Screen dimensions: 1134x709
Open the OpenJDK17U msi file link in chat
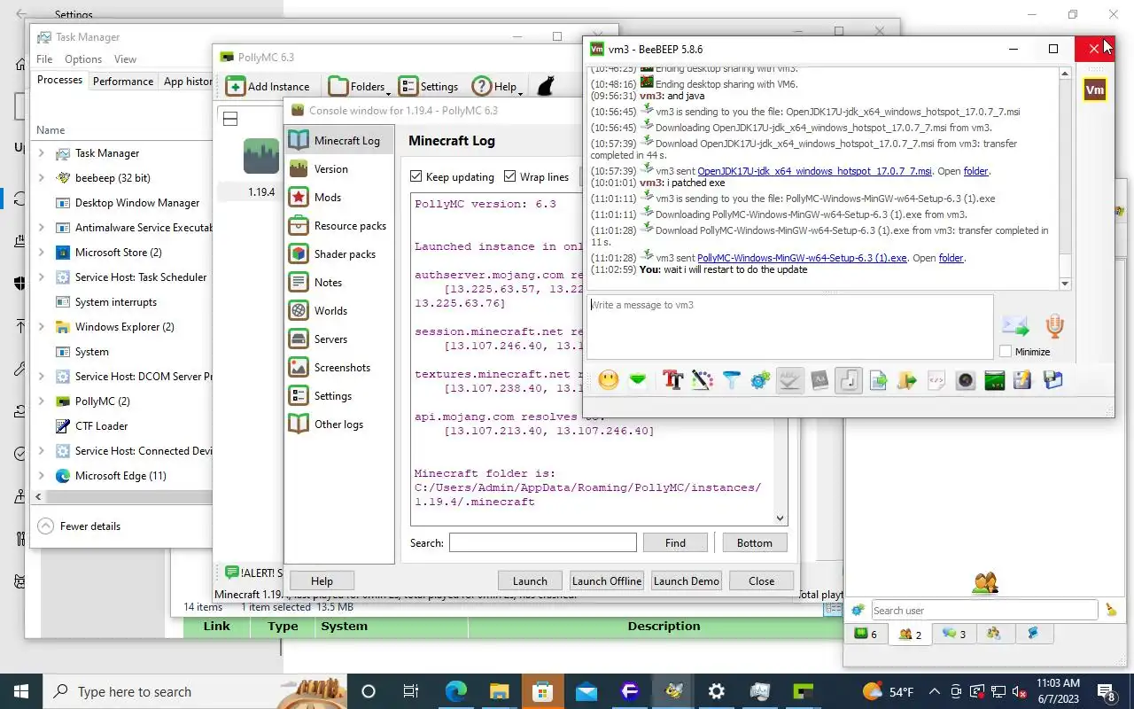click(814, 171)
